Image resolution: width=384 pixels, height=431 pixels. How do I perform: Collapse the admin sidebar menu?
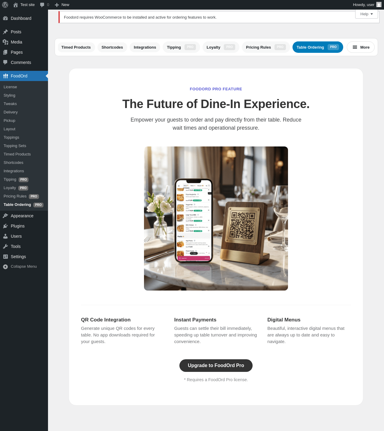click(24, 267)
